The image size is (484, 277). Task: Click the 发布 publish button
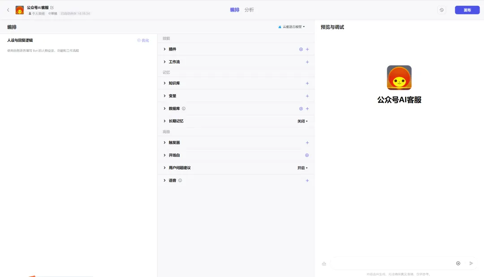(467, 10)
